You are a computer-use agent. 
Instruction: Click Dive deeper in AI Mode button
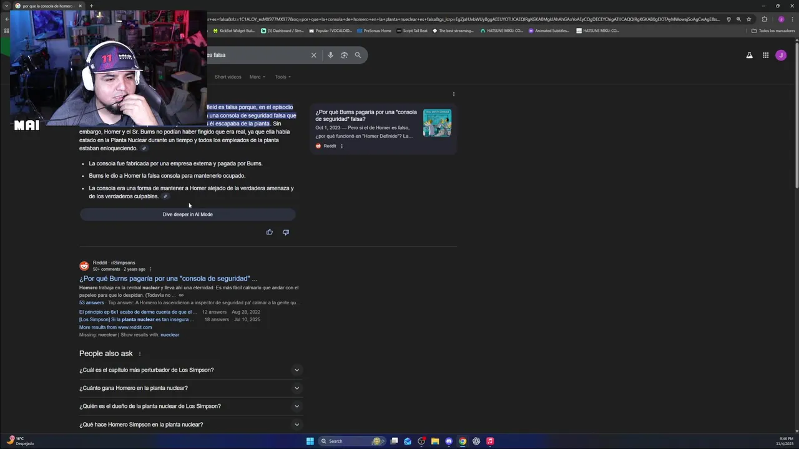click(188, 215)
